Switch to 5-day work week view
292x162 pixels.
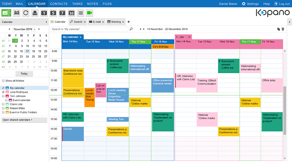53,13
